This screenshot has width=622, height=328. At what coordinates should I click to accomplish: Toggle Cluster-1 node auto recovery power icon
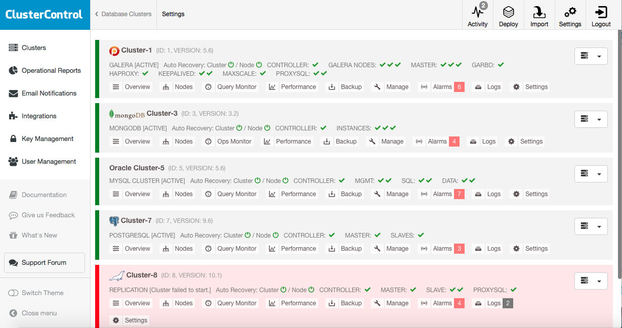click(259, 65)
